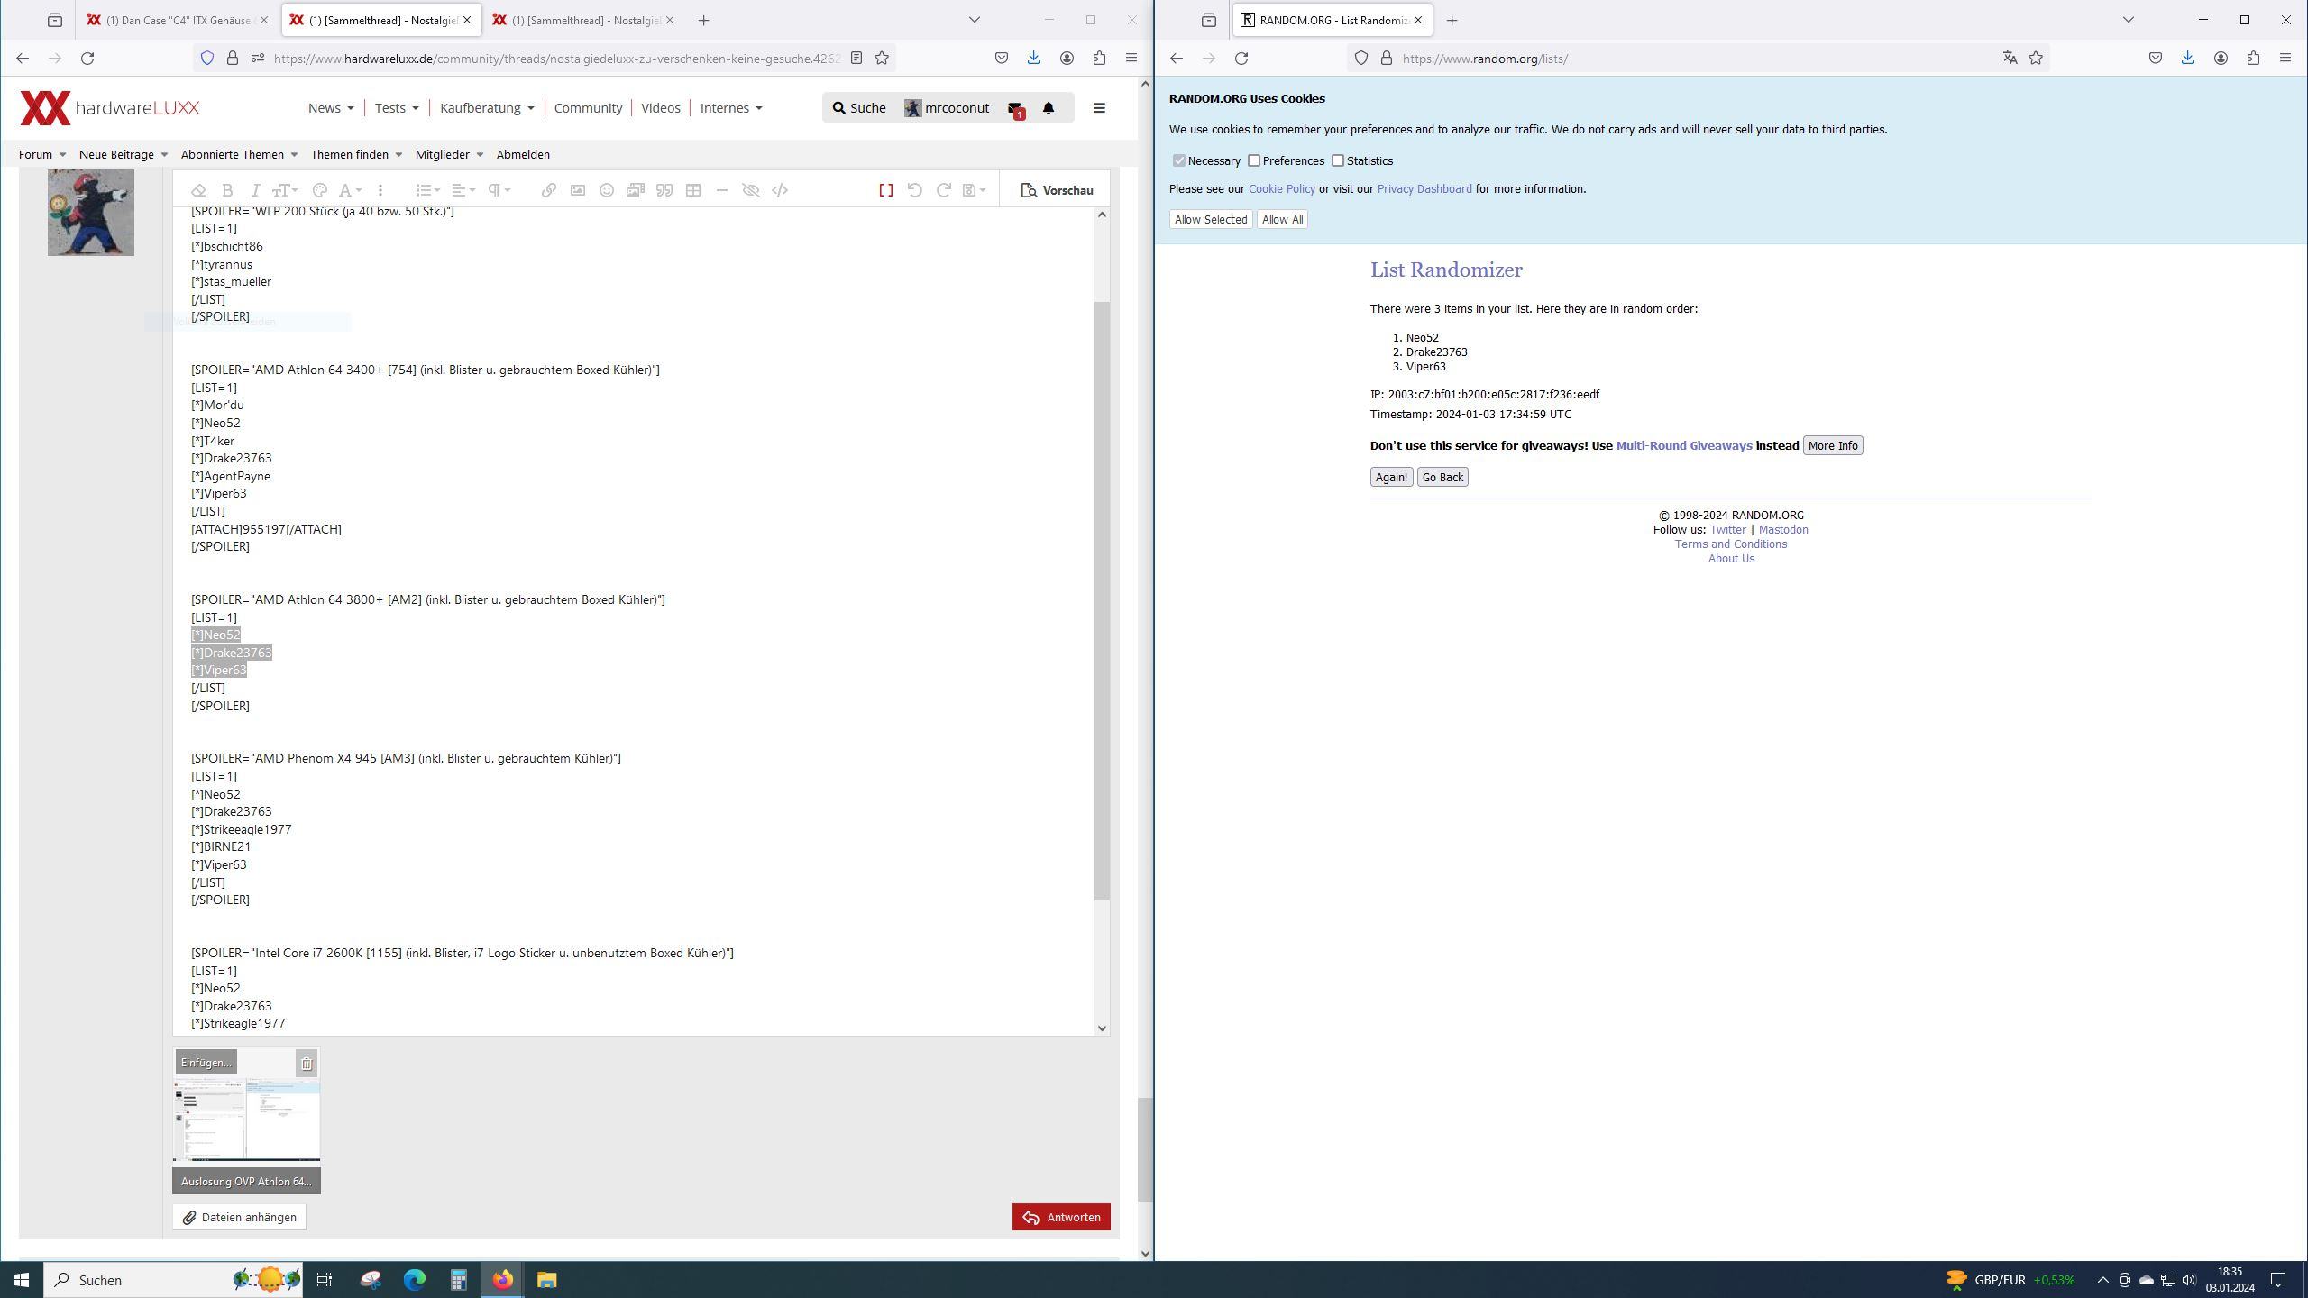2308x1298 pixels.
Task: Open the Cookie Policy link
Action: coord(1281,188)
